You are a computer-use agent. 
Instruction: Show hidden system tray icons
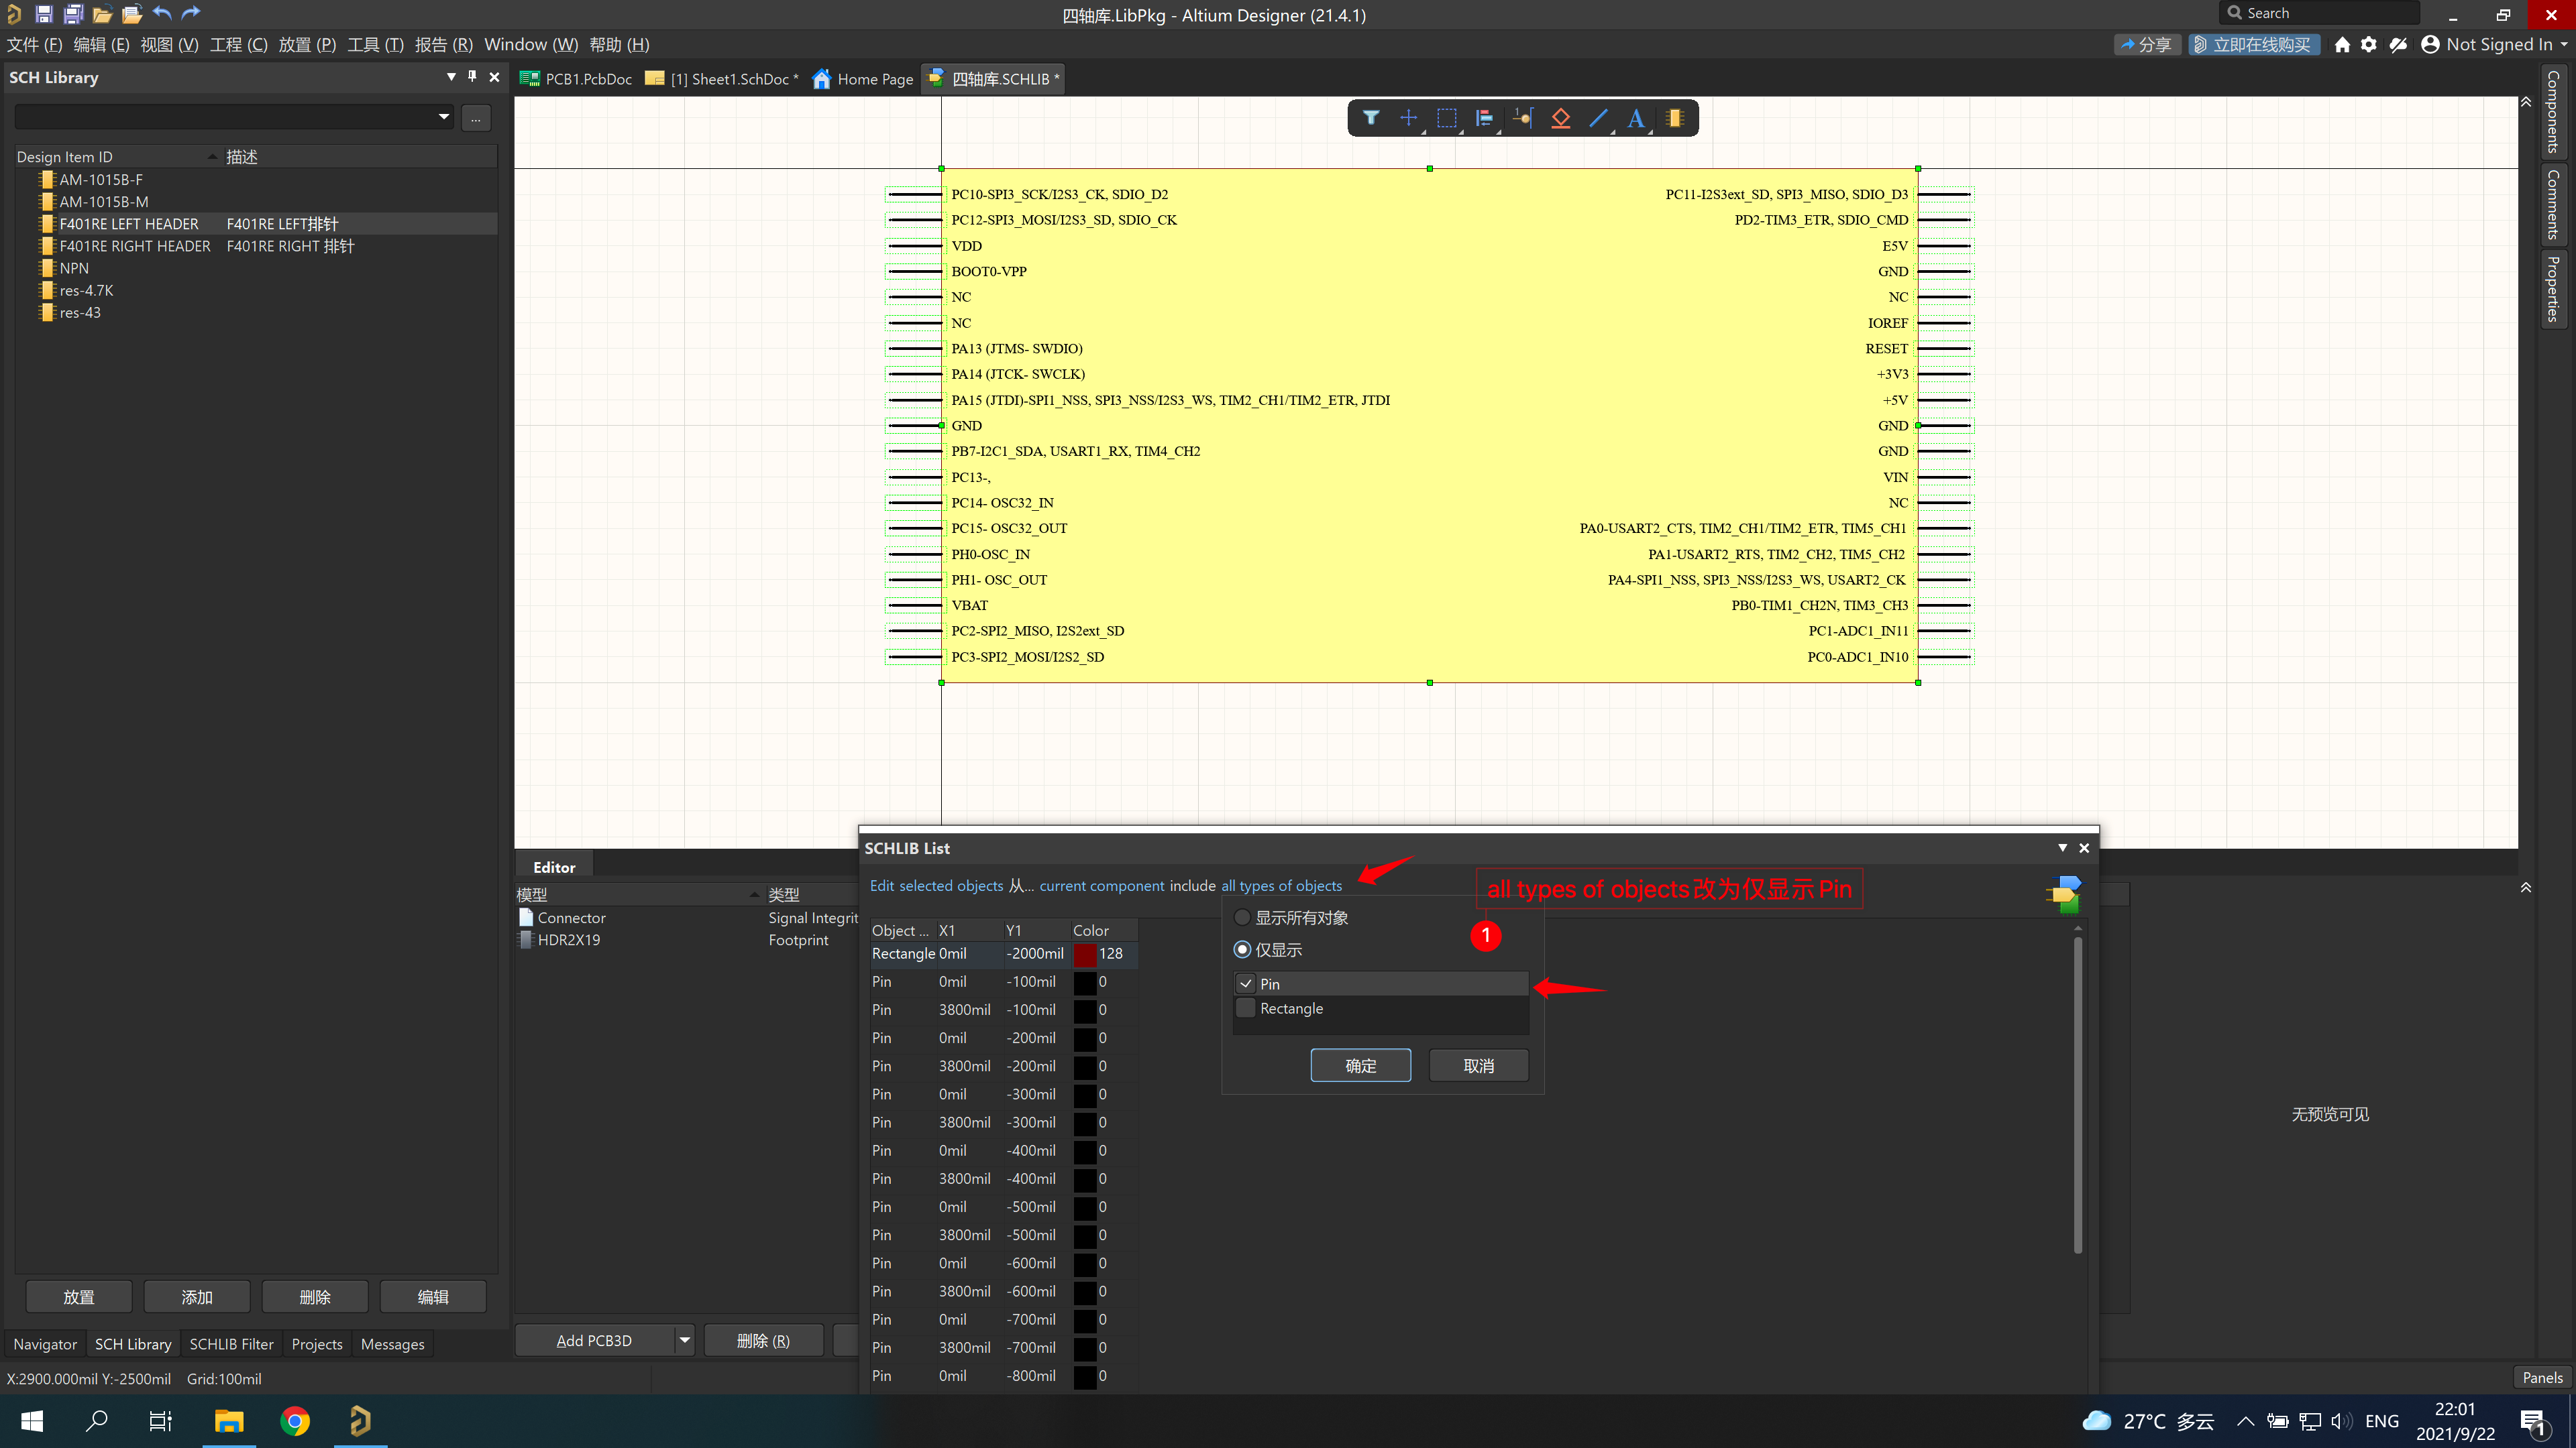[2245, 1421]
